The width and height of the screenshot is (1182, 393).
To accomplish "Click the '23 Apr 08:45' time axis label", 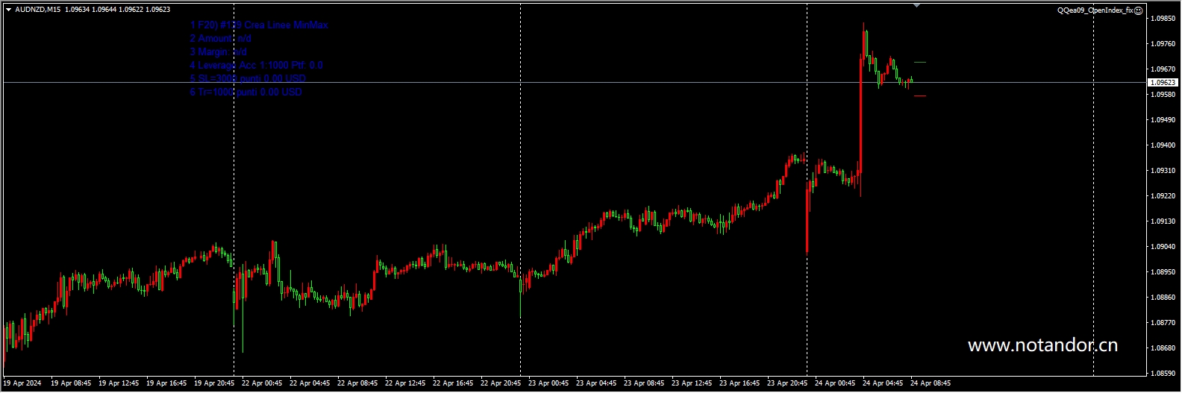I will 644,383.
